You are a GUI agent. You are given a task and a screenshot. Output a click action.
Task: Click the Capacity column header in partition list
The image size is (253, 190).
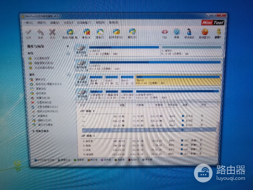122,105
